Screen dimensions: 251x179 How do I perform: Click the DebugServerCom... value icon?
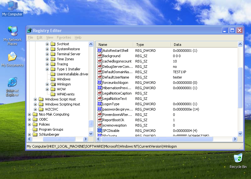point(99,67)
